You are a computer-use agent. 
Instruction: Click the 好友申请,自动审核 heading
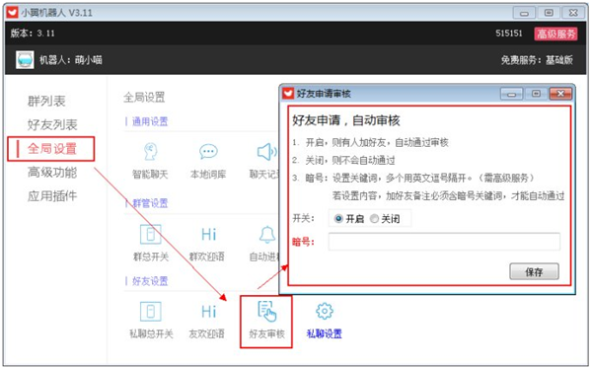[346, 120]
